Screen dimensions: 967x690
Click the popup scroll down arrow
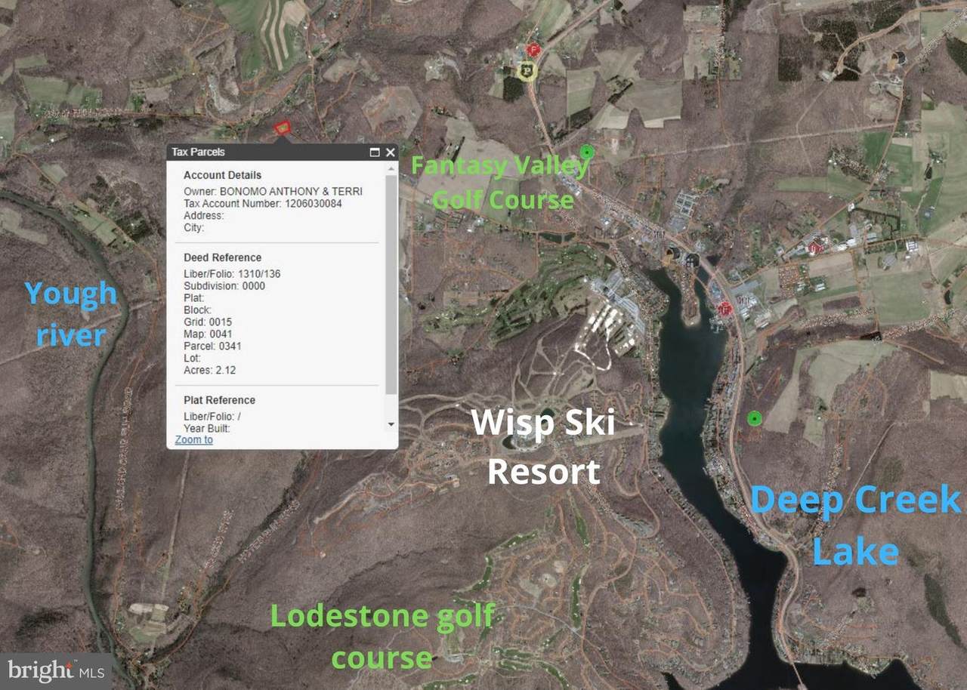[x=391, y=424]
